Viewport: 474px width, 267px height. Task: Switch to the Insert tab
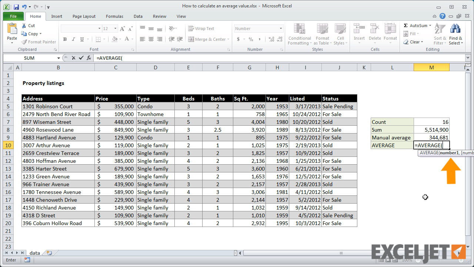coord(57,16)
